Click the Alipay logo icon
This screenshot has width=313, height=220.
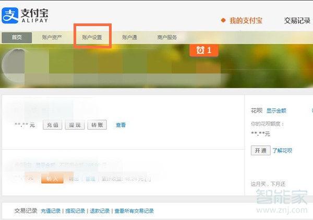click(x=10, y=16)
